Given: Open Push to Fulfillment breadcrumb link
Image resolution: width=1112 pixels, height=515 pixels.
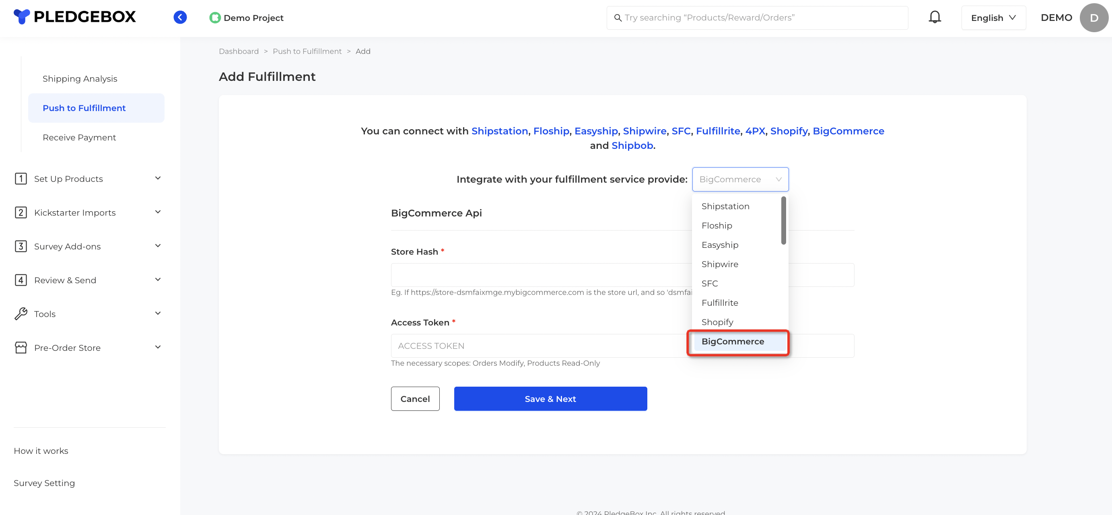Looking at the screenshot, I should [x=307, y=51].
